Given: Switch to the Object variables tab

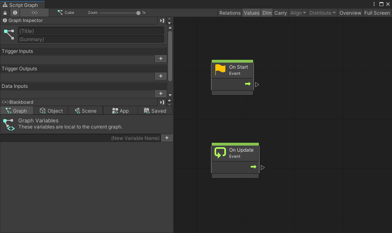Looking at the screenshot, I should click(51, 111).
